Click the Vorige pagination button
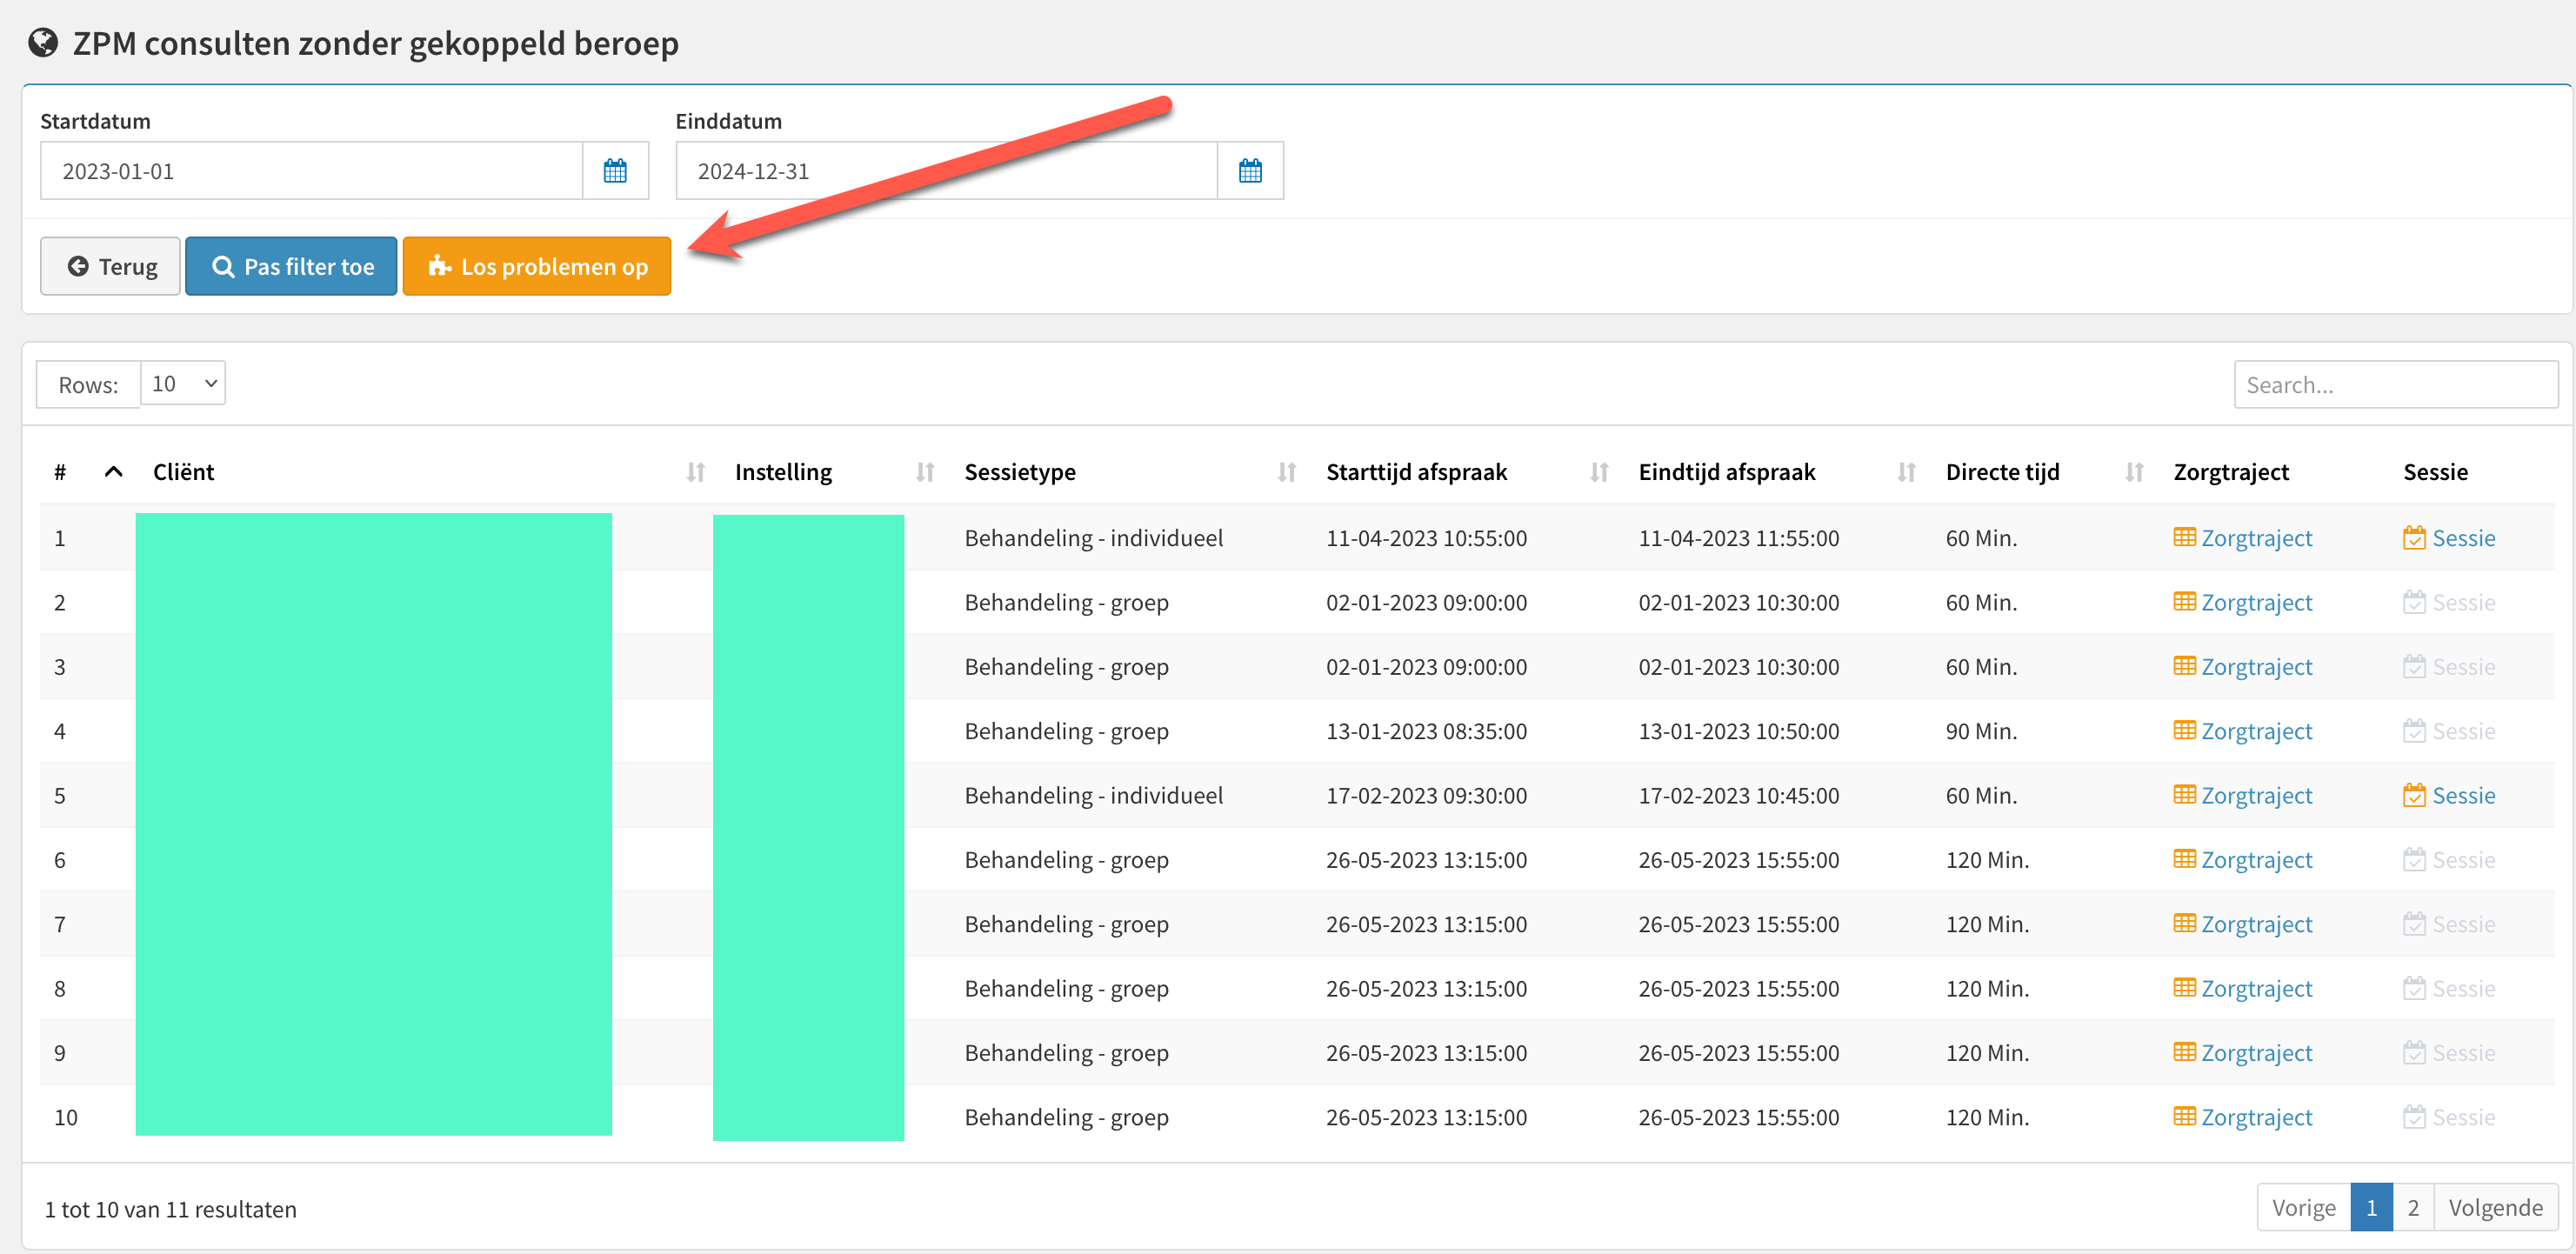Viewport: 2576px width, 1254px height. [2304, 1207]
